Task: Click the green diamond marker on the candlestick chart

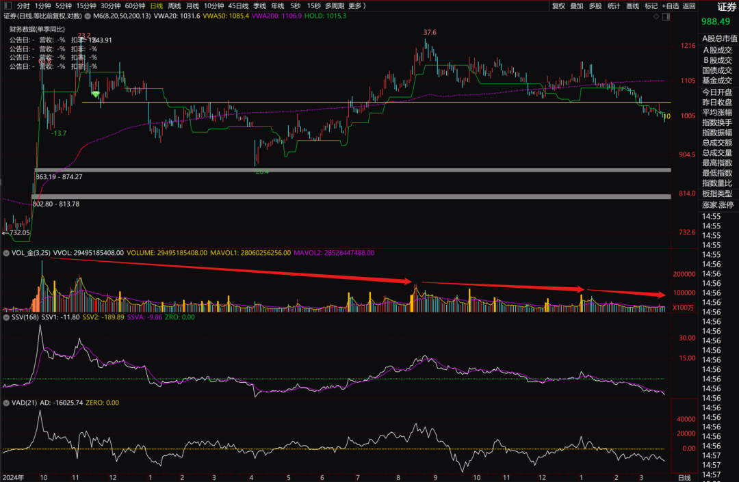Action: 96,94
